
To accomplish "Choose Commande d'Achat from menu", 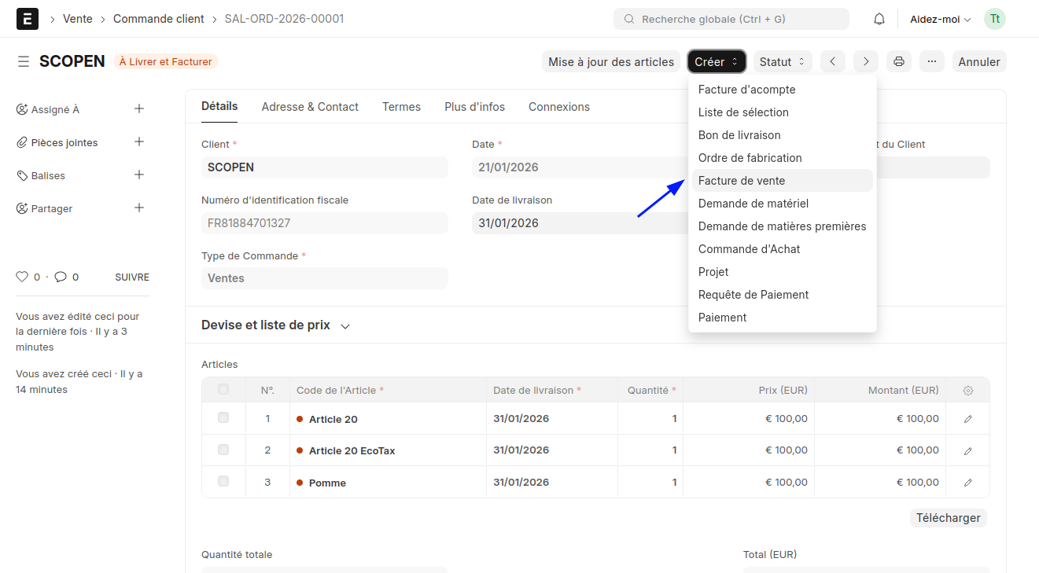I will pos(783,249).
